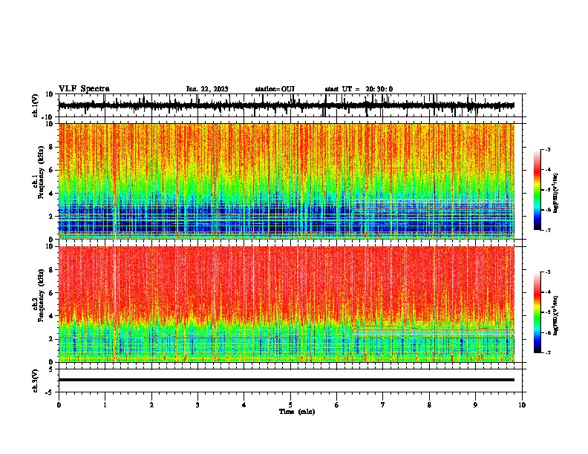This screenshot has width=588, height=454.
Task: Click the ch.2 spectrogram color scale bar
Action: point(538,312)
